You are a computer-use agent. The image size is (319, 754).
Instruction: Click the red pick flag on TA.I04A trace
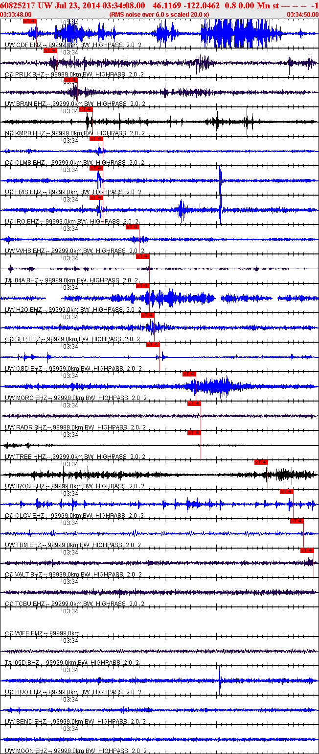[143, 256]
